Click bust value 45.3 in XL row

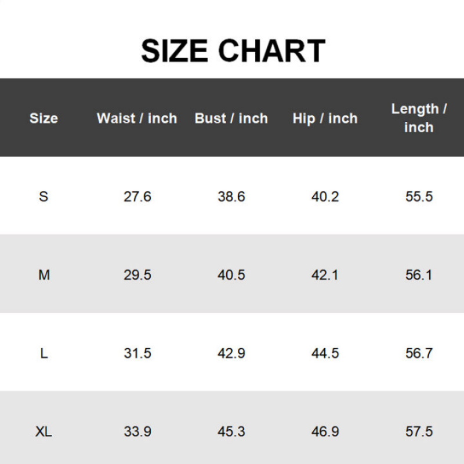231,432
